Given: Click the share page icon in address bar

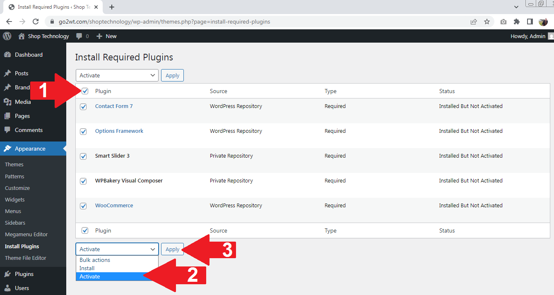Looking at the screenshot, I should click(x=474, y=22).
